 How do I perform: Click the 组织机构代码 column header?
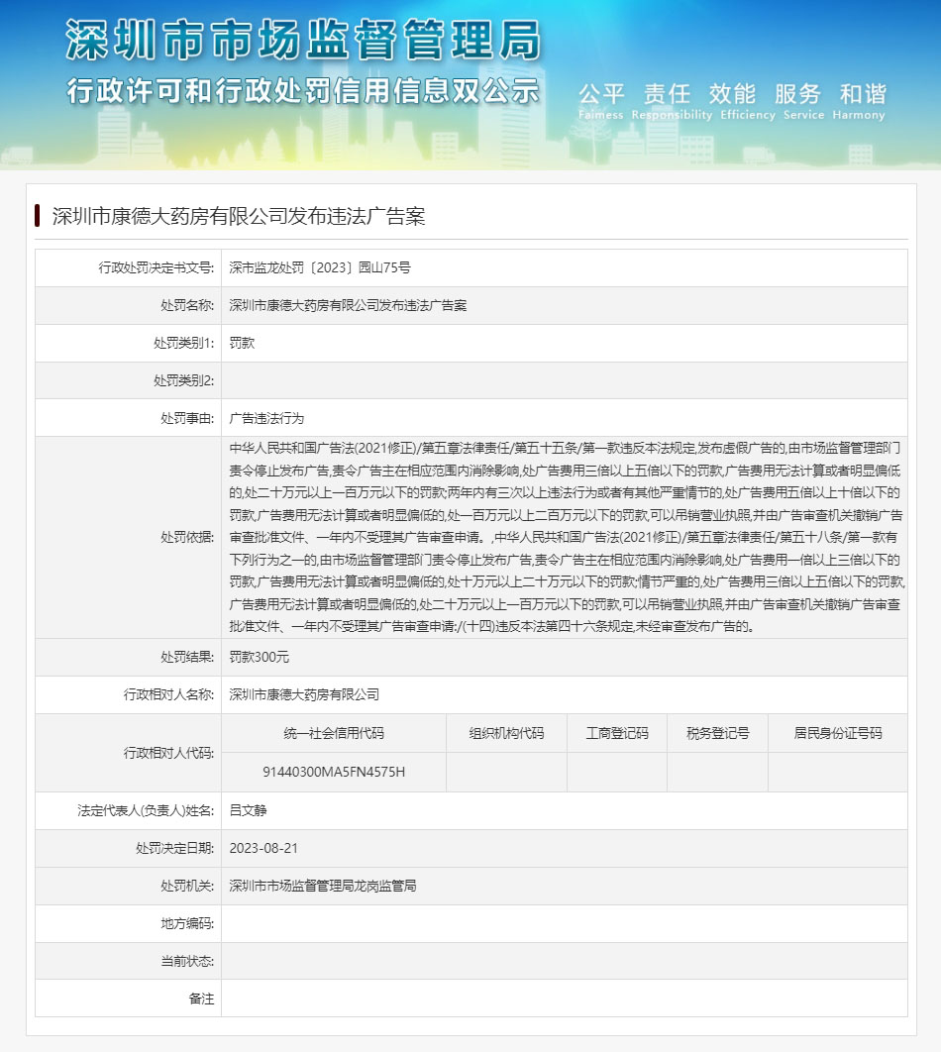tap(506, 733)
